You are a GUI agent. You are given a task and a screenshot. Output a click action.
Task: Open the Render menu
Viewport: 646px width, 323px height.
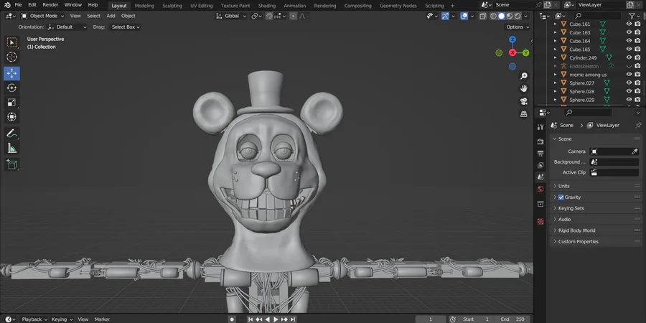pos(51,5)
